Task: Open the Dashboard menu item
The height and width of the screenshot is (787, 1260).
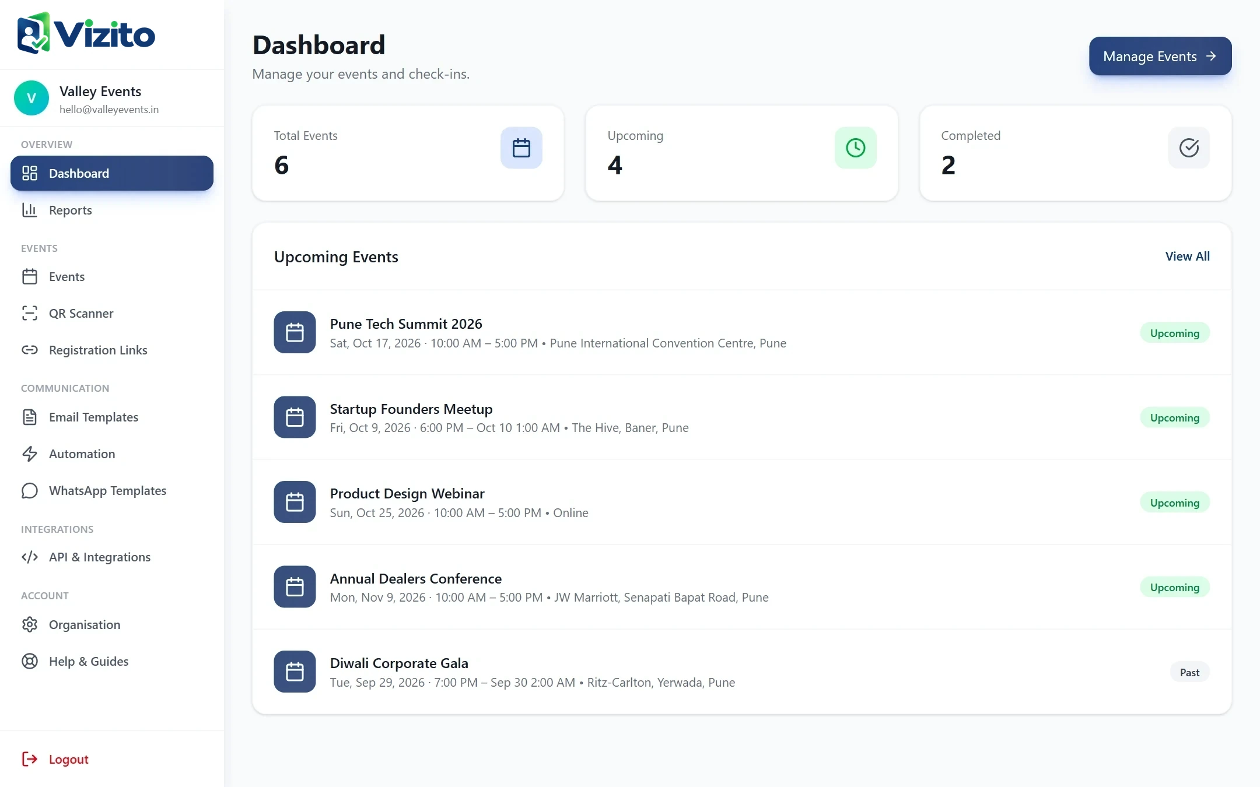Action: [x=112, y=173]
